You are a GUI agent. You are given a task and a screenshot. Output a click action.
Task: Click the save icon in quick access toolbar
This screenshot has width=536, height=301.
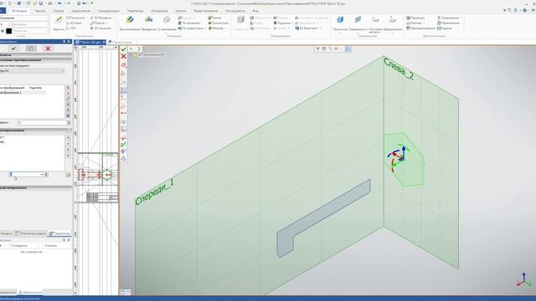(x=41, y=3)
